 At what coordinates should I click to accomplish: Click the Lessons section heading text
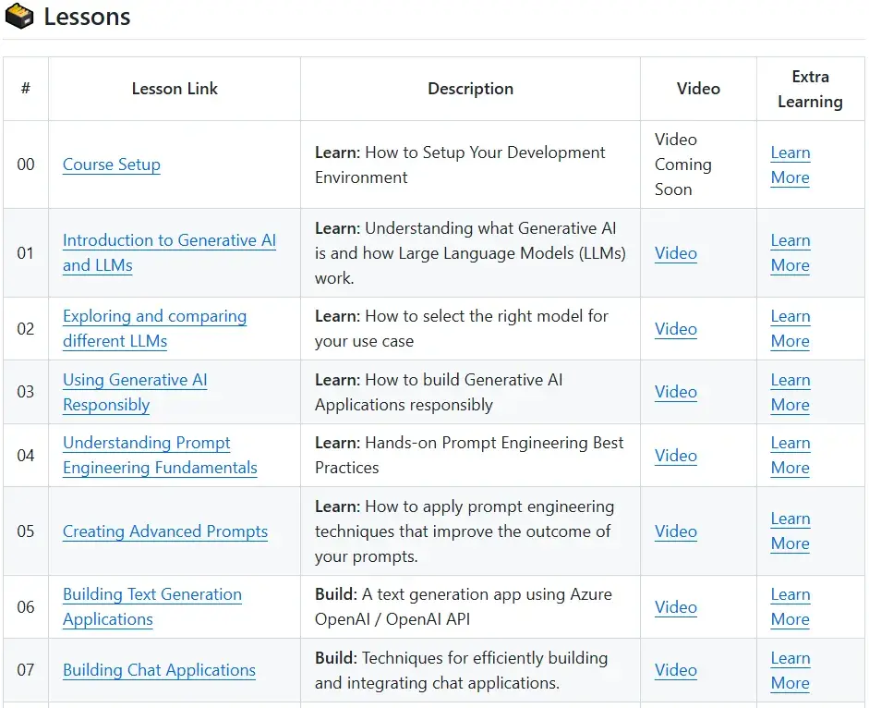87,17
